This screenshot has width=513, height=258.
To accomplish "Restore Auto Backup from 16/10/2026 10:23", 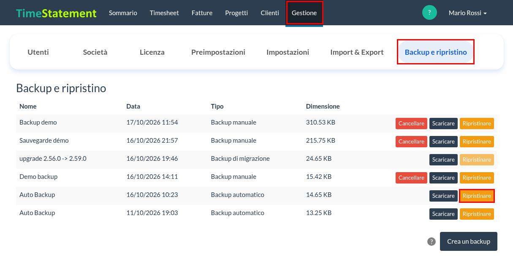I will pos(477,196).
